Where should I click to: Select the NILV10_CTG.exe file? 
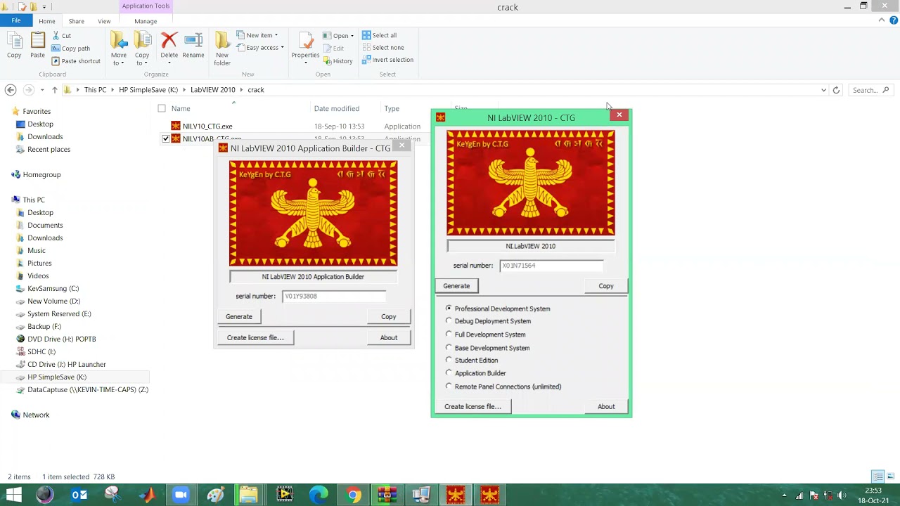[x=207, y=126]
